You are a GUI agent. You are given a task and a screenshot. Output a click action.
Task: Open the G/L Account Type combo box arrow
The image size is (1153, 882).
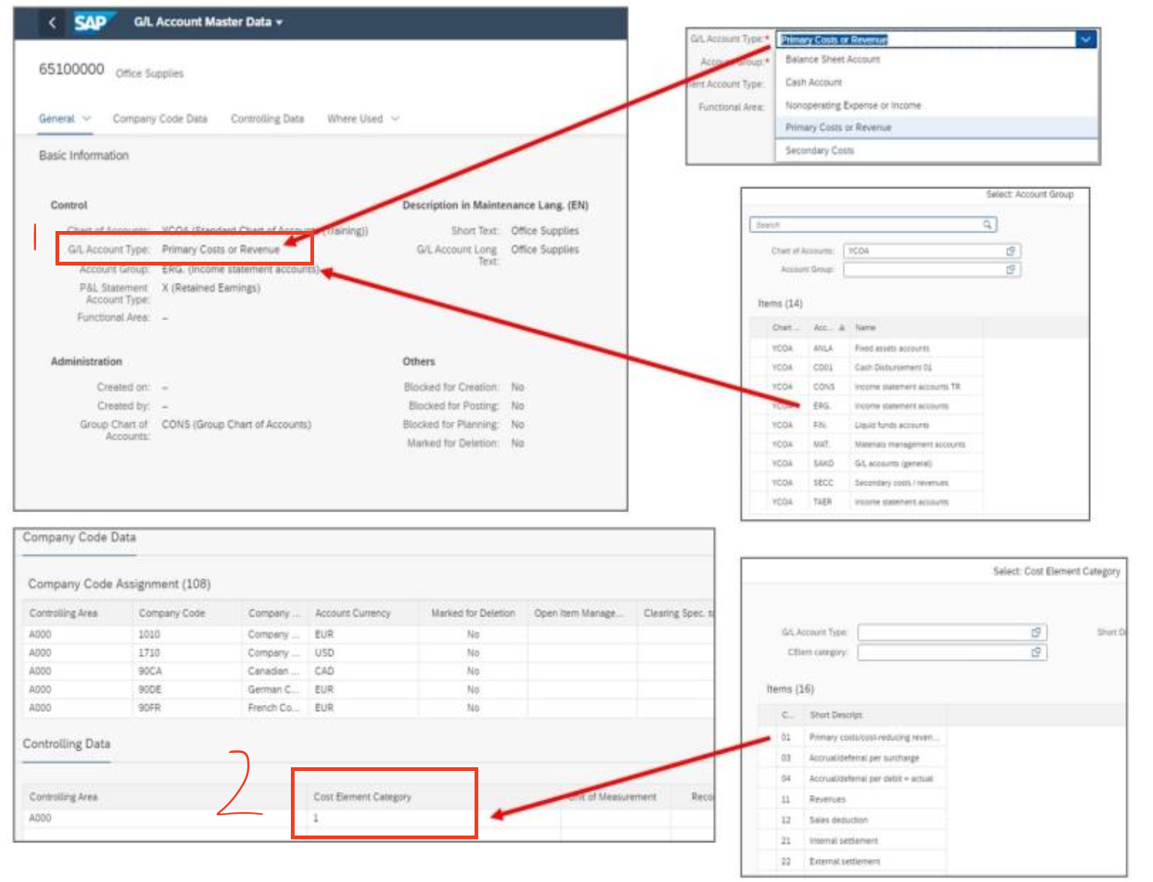coord(1086,40)
